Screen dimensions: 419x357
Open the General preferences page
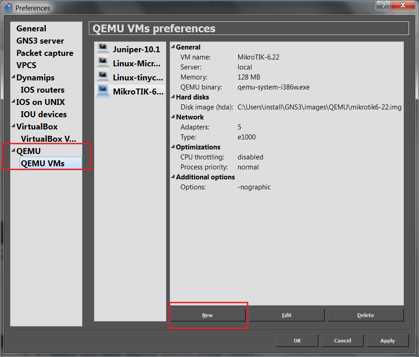pyautogui.click(x=31, y=28)
